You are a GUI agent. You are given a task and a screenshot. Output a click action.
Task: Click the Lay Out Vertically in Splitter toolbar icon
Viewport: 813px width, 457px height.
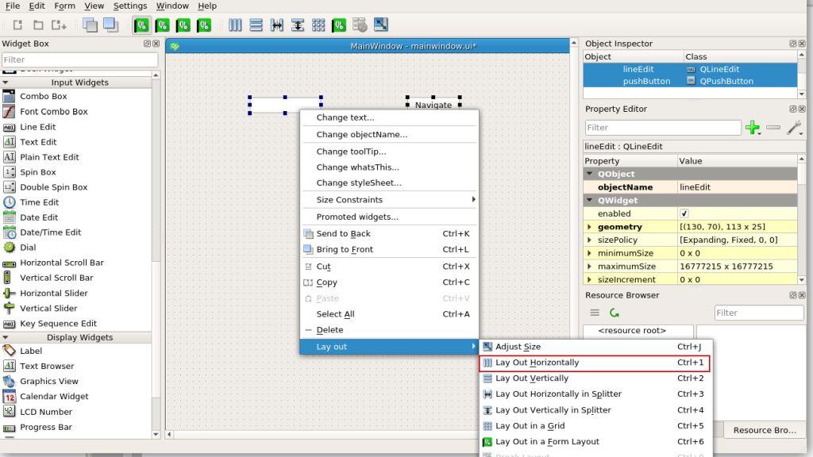click(297, 25)
